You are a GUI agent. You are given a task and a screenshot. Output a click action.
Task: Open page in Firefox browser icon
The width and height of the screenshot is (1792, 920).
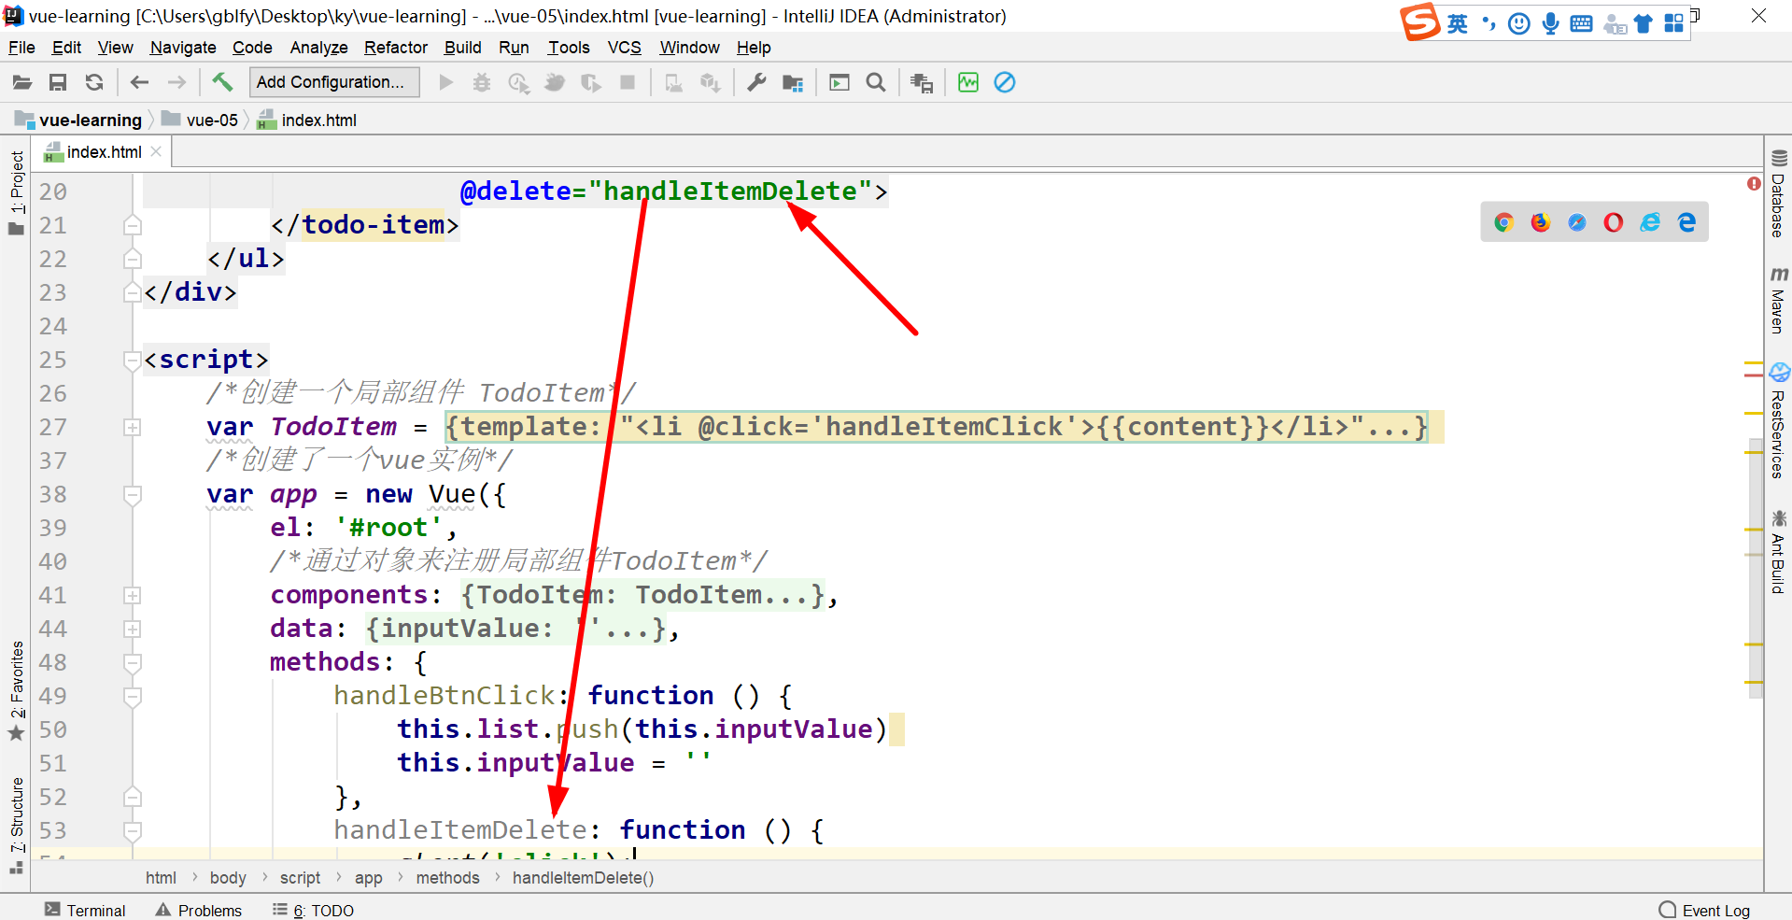[1540, 222]
